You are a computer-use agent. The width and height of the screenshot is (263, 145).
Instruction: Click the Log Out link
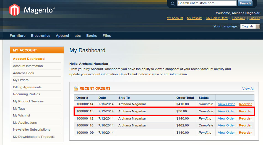point(255,18)
